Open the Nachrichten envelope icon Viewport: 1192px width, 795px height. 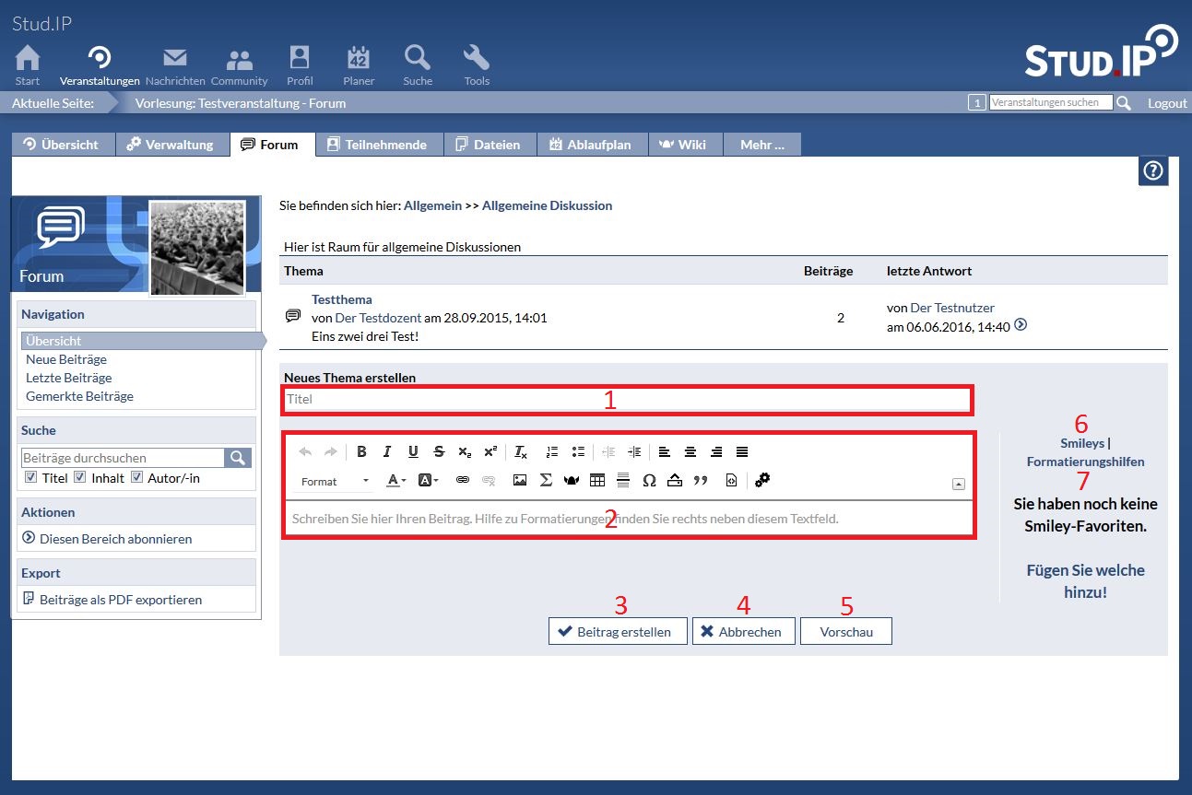coord(175,60)
